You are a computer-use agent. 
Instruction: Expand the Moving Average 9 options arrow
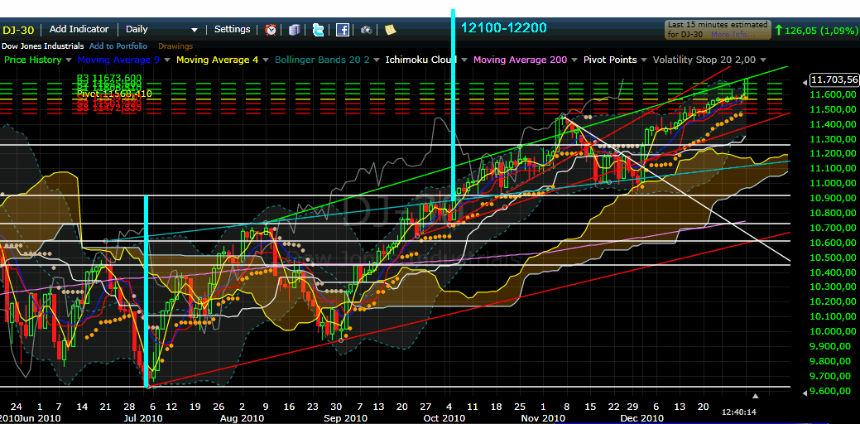point(166,60)
